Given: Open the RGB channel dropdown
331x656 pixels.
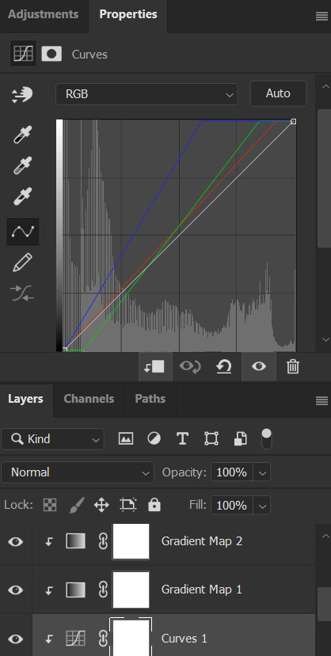Looking at the screenshot, I should click(x=146, y=94).
